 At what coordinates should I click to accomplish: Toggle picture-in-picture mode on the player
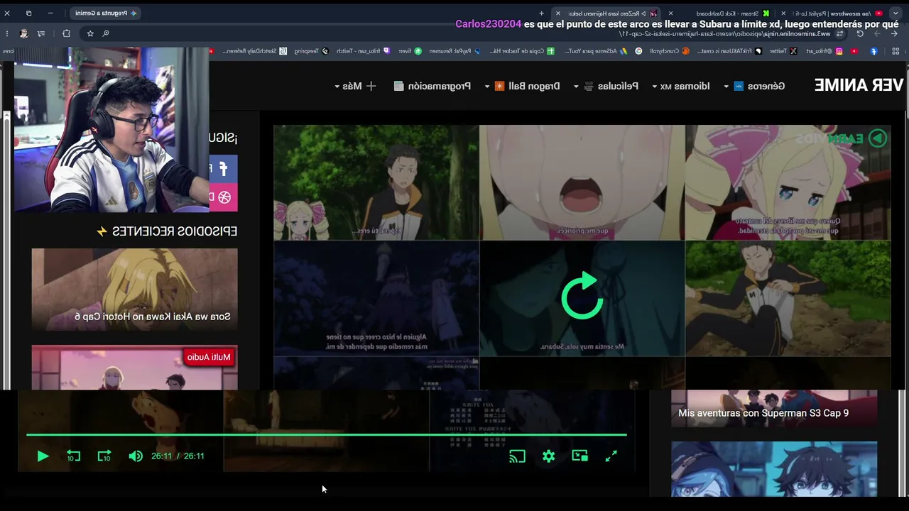579,456
